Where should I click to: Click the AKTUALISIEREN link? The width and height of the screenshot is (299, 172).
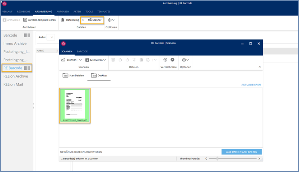click(251, 85)
